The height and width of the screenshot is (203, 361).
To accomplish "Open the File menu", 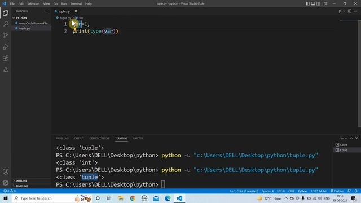I will (x=12, y=3).
